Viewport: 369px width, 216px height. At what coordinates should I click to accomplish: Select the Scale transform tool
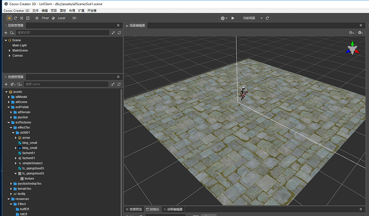[21, 18]
